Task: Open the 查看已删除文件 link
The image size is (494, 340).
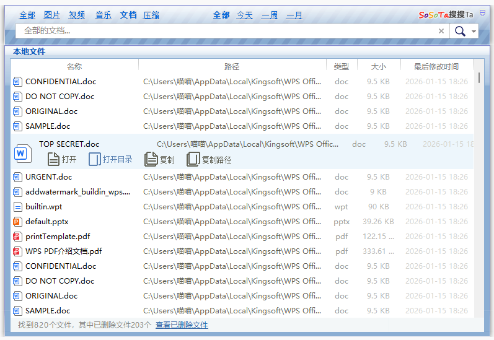Action: [x=182, y=325]
